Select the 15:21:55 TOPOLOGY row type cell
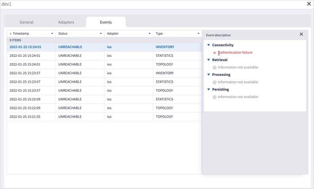The height and width of the screenshot is (189, 314). (164, 117)
